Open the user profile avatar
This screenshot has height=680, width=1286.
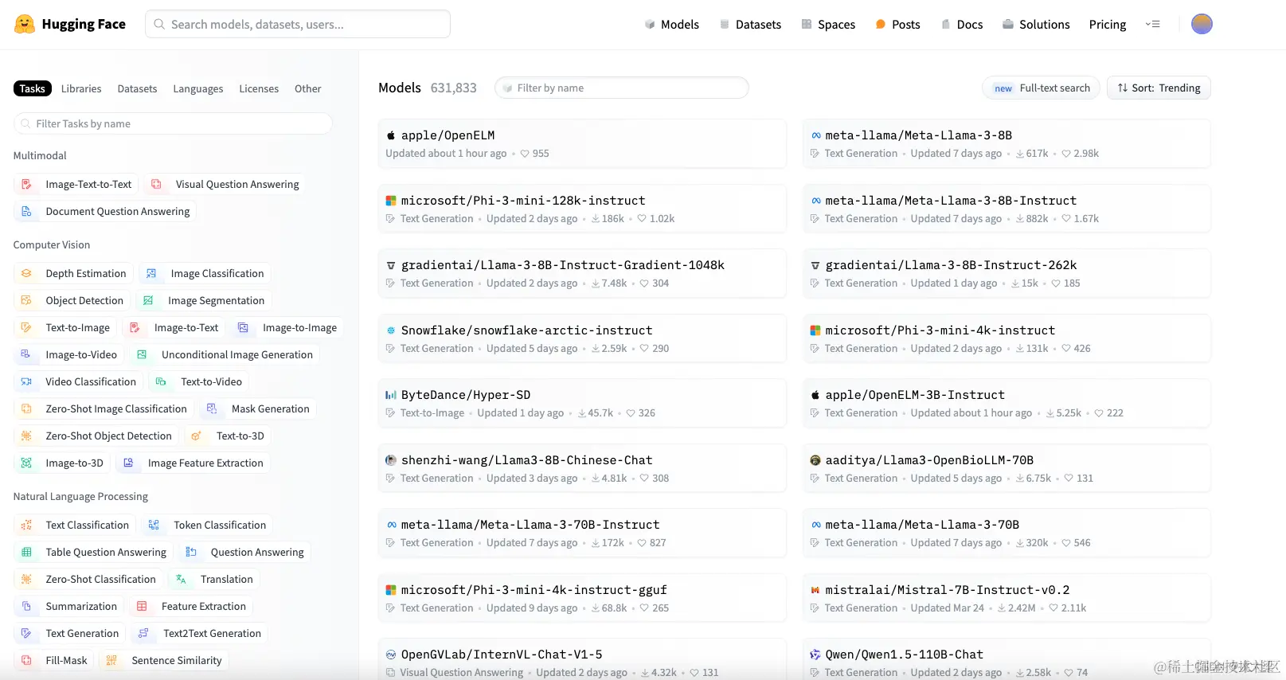coord(1202,24)
